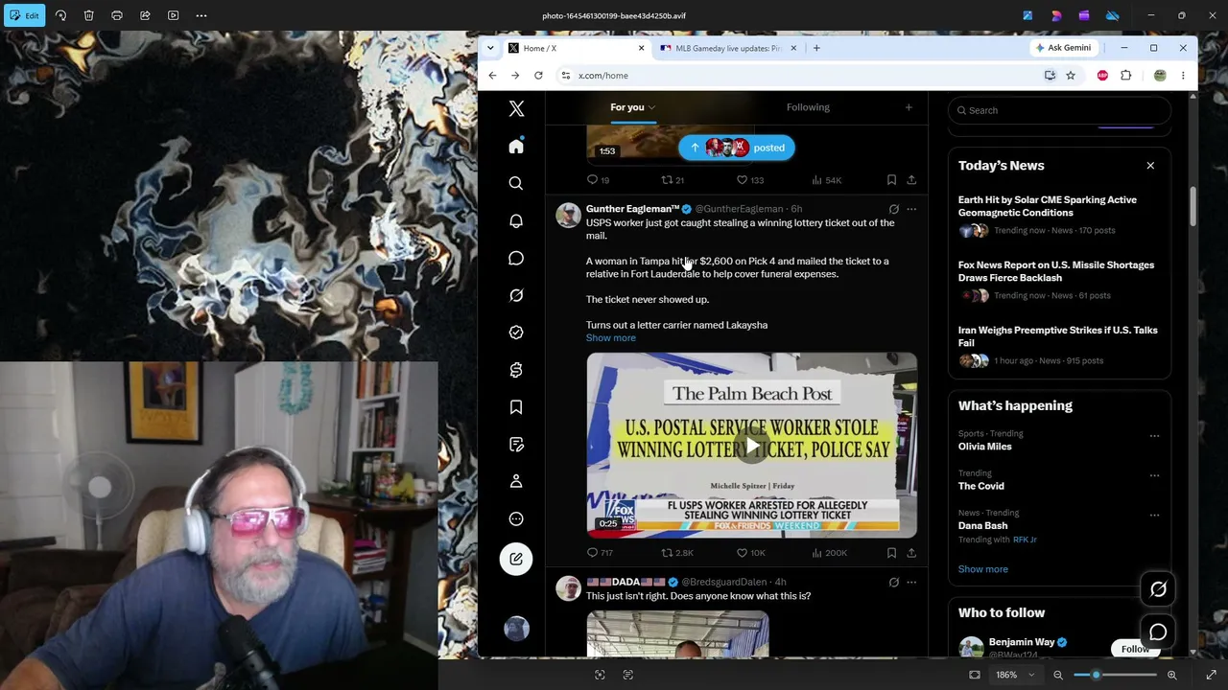1228x690 pixels.
Task: Reload the x.com page
Action: click(538, 76)
